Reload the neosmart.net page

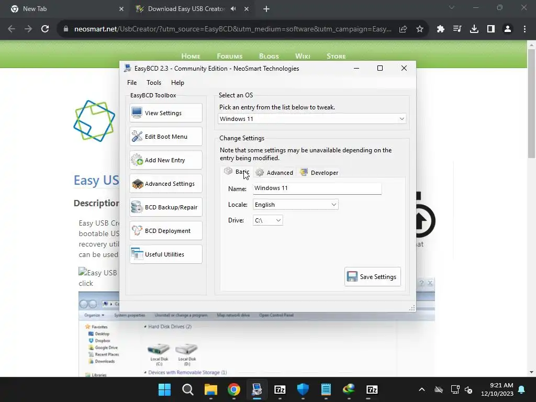pyautogui.click(x=45, y=29)
